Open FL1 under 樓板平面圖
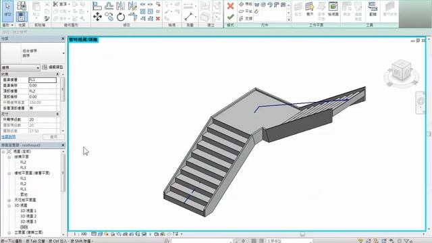The image size is (432, 243). pos(23,178)
